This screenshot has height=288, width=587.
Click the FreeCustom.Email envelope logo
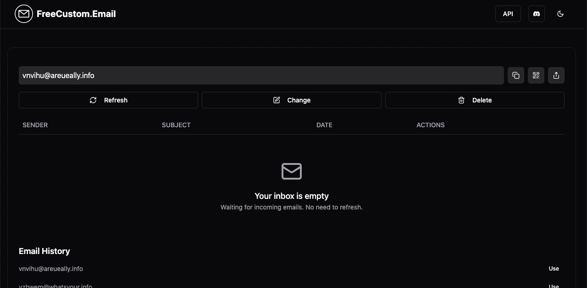[24, 14]
